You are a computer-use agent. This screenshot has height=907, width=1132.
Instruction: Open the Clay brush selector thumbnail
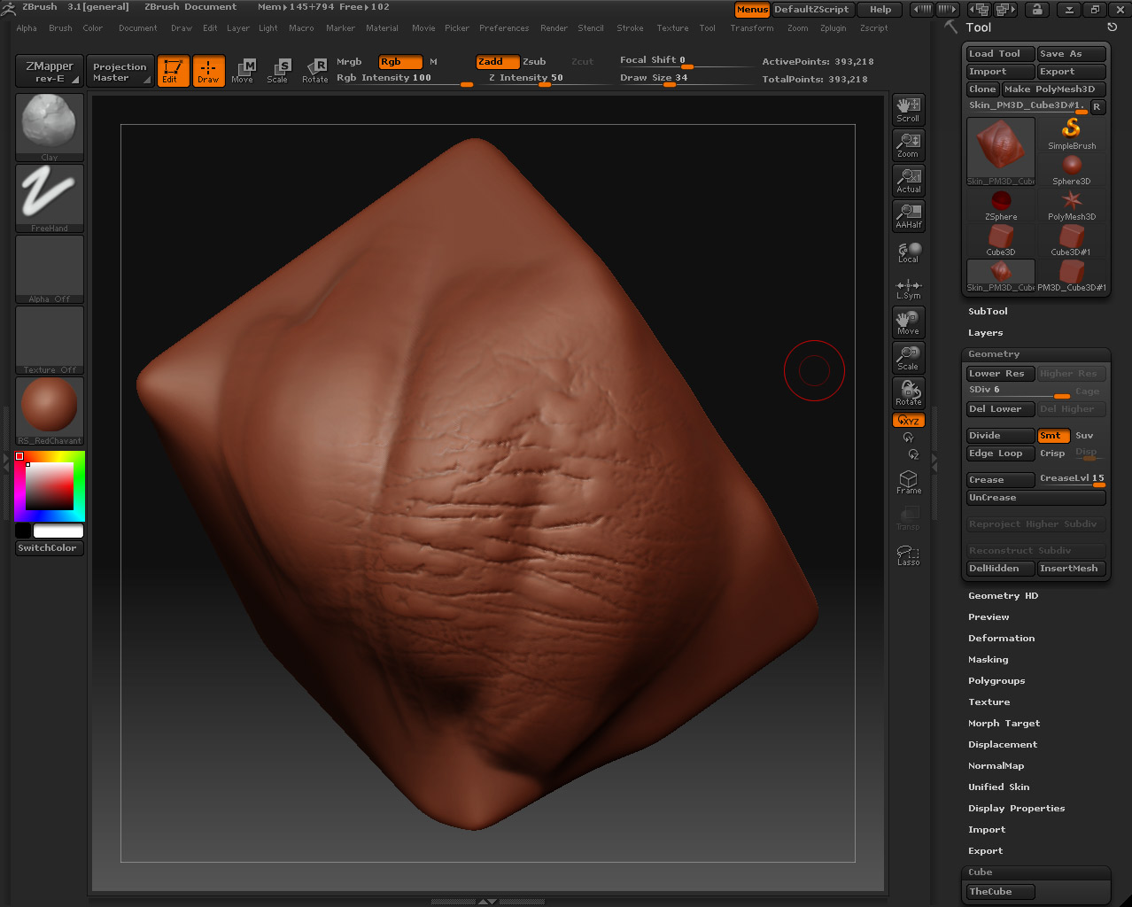50,128
